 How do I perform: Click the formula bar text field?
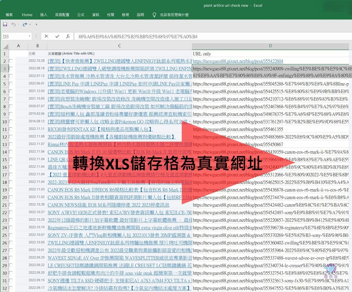[x=213, y=36]
